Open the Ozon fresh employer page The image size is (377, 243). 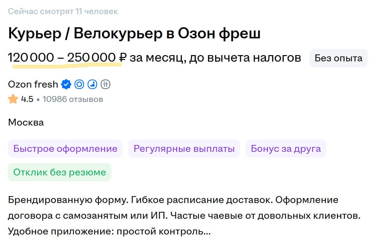(x=33, y=85)
